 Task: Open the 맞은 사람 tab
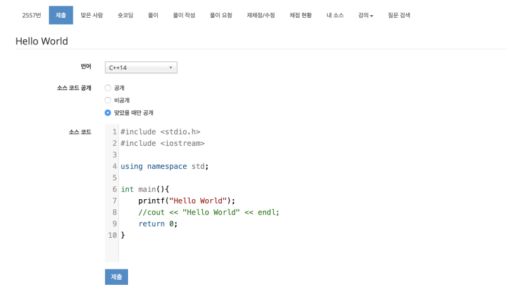point(92,15)
